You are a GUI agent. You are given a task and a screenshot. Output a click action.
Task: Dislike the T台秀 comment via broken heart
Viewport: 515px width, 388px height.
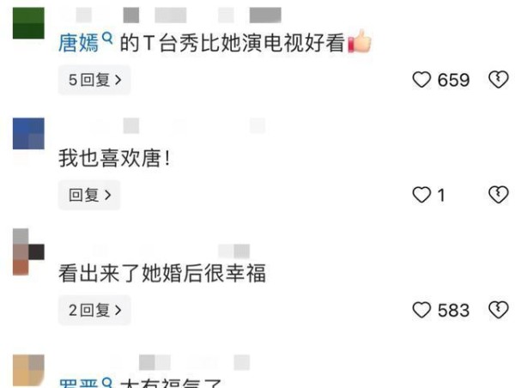click(498, 80)
